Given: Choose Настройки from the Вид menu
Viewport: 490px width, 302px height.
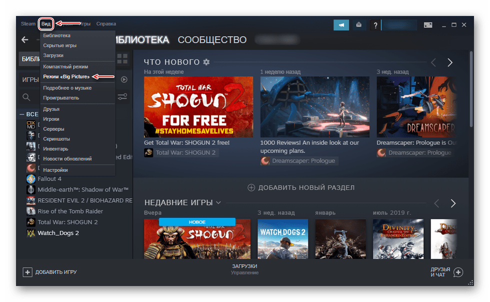Looking at the screenshot, I should click(55, 170).
